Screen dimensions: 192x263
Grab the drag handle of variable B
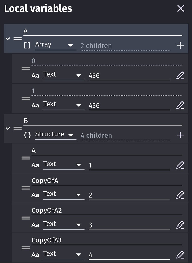click(x=18, y=128)
